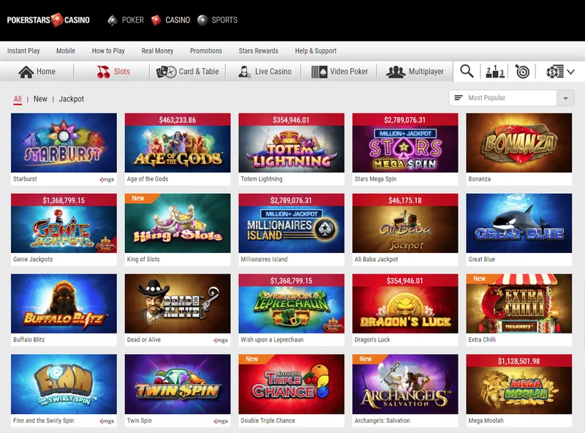Viewport: 585px width, 433px height.
Task: Open the Home navigation tab
Action: coord(37,72)
